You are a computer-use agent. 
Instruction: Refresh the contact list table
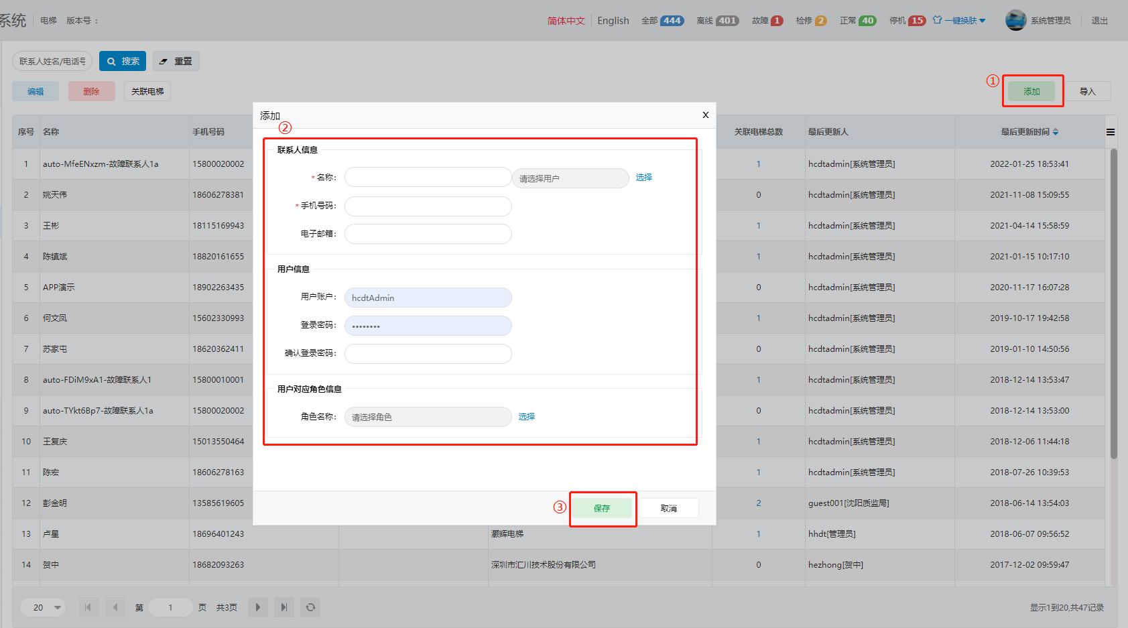click(310, 607)
